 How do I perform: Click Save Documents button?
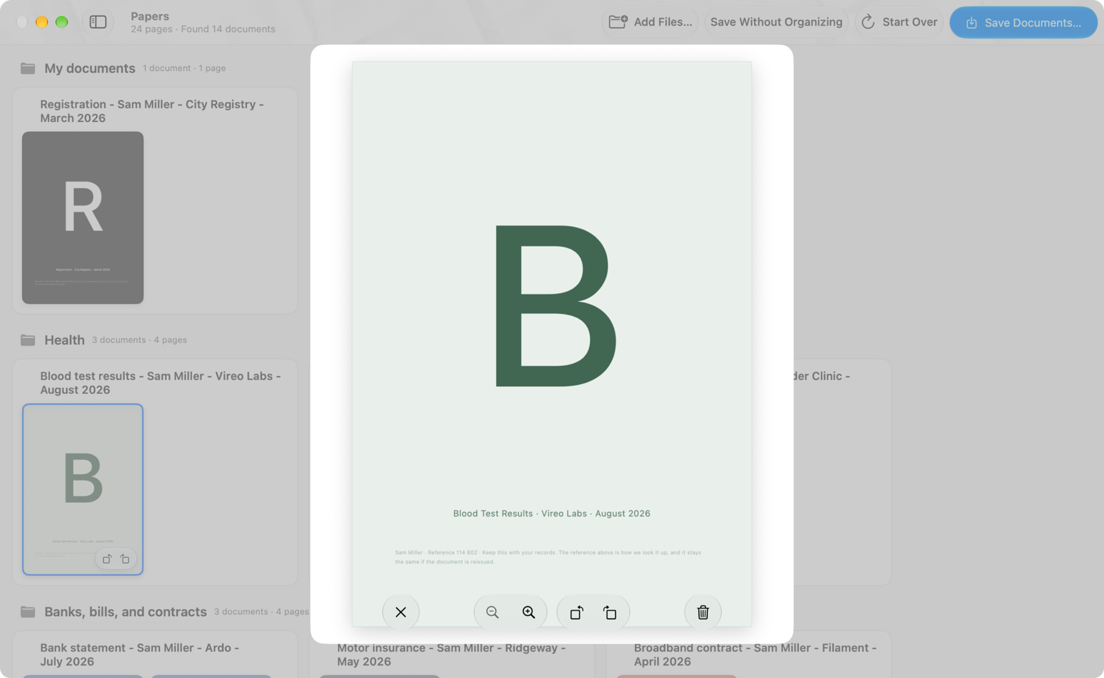tap(1023, 22)
